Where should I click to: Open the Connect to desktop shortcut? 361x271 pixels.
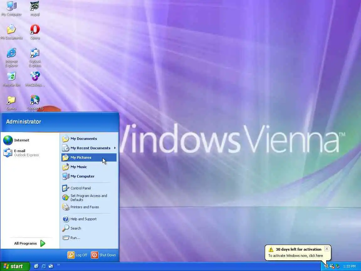pos(35,103)
